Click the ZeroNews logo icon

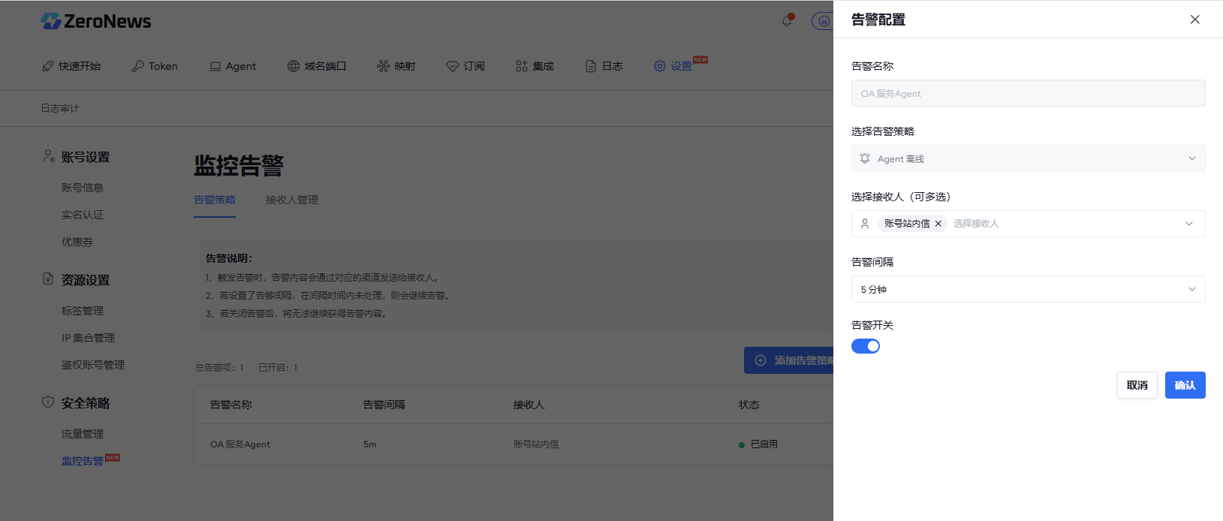(51, 21)
